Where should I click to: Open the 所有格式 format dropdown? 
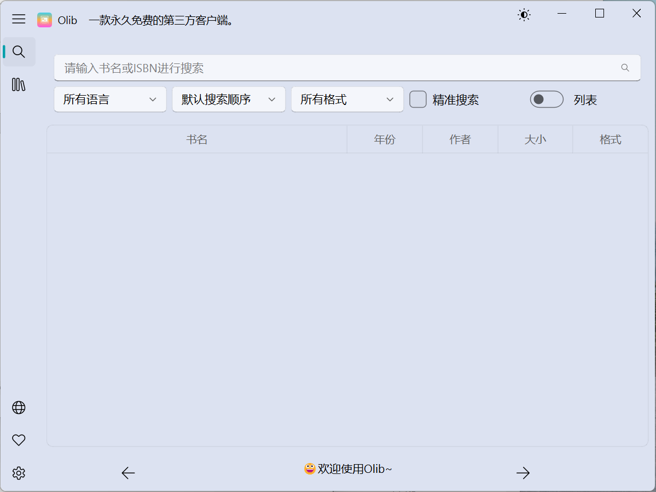tap(347, 99)
